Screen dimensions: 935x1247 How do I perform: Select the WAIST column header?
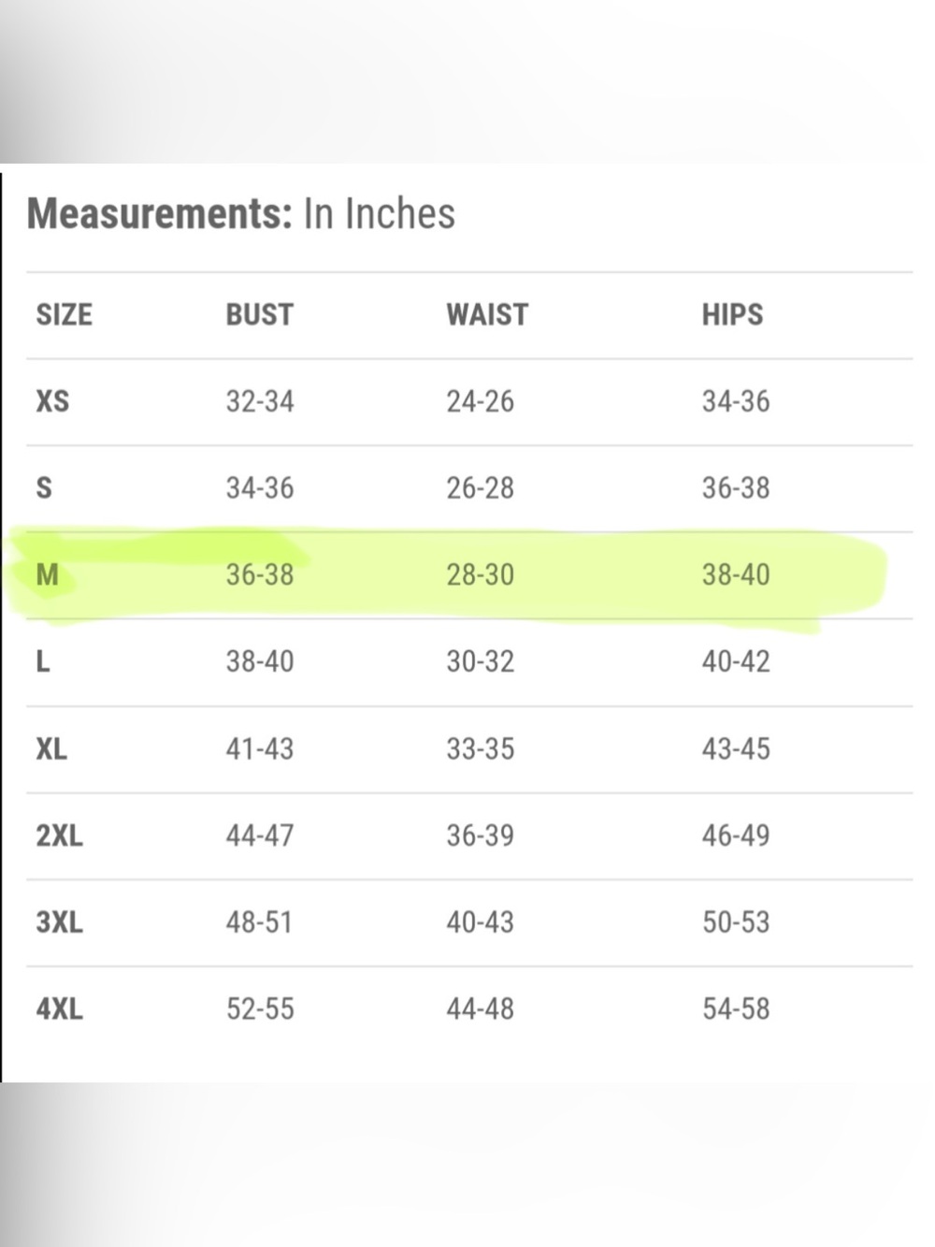point(487,314)
